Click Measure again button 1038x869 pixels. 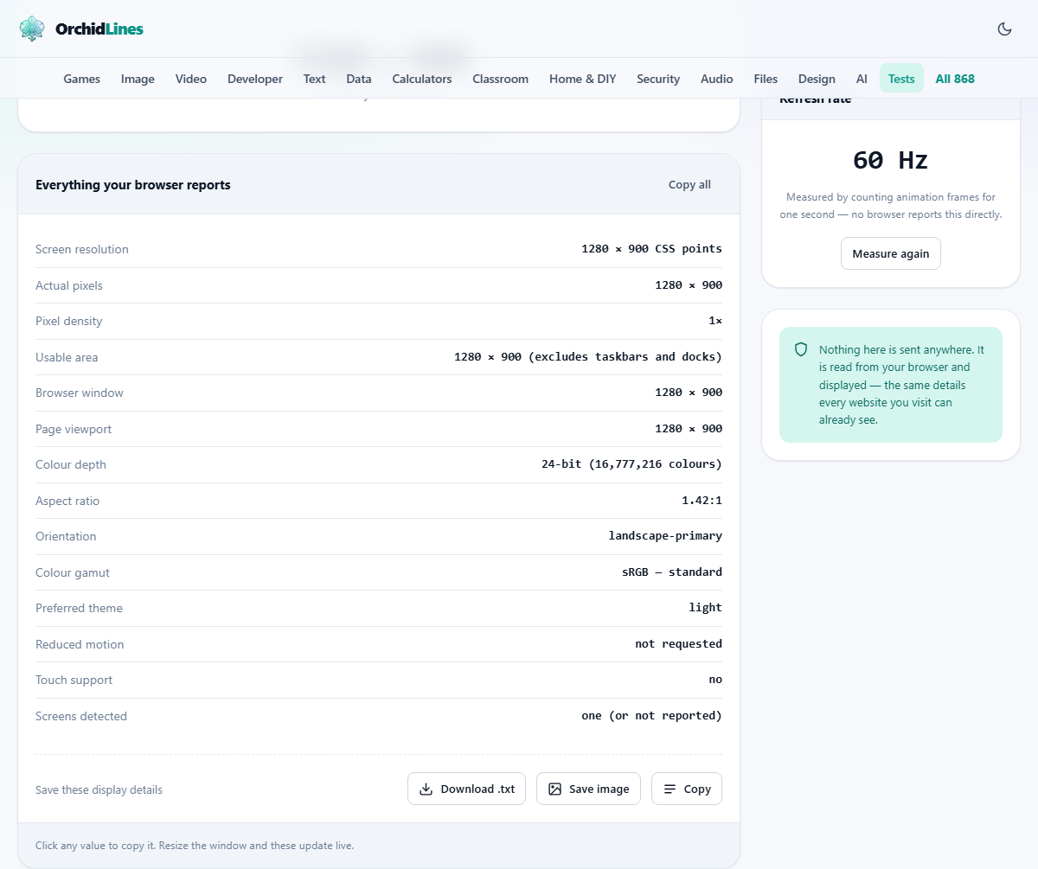[890, 253]
